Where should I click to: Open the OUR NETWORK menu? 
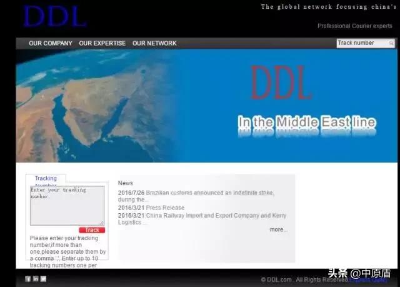point(154,43)
